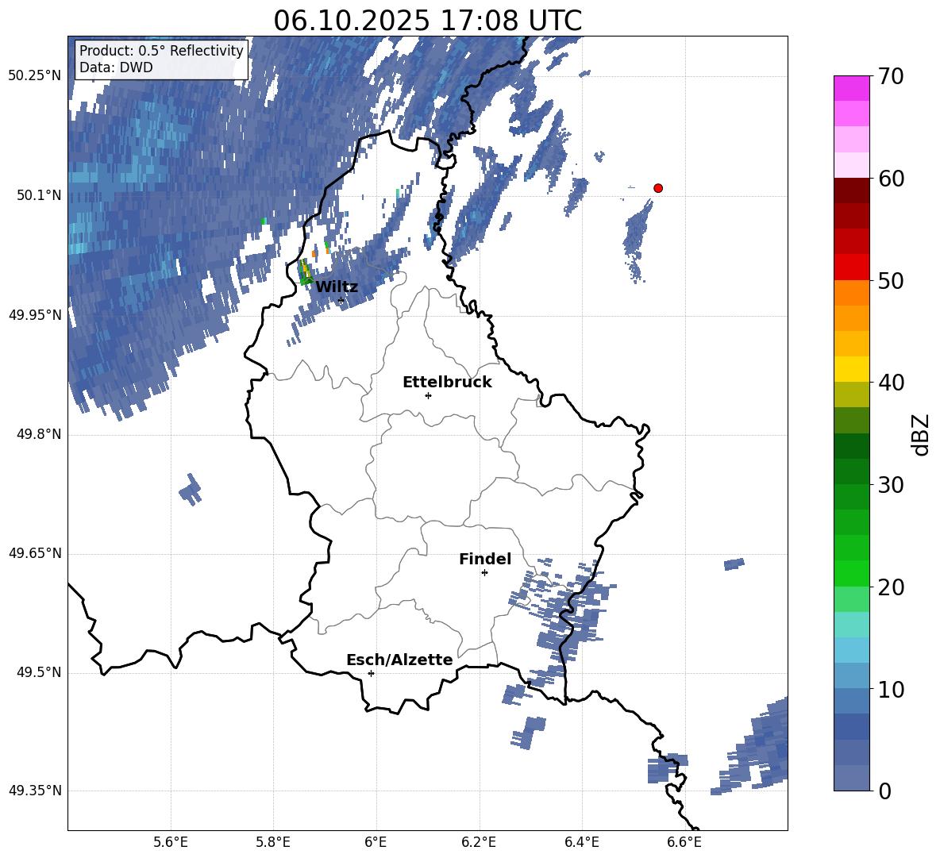Click the 20 colorbar tick label
This screenshot has height=858, width=940.
[x=891, y=587]
